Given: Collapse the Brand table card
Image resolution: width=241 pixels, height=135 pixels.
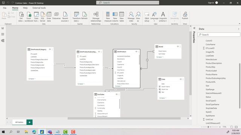Looking at the screenshot, I should 160,57.
